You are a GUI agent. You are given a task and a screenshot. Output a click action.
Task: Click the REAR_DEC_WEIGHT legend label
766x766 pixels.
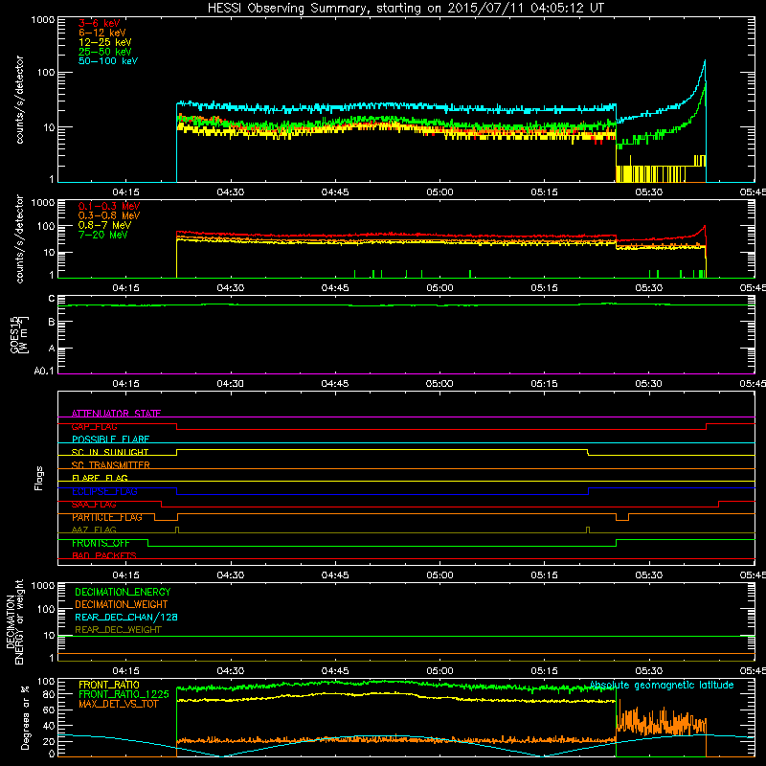118,630
